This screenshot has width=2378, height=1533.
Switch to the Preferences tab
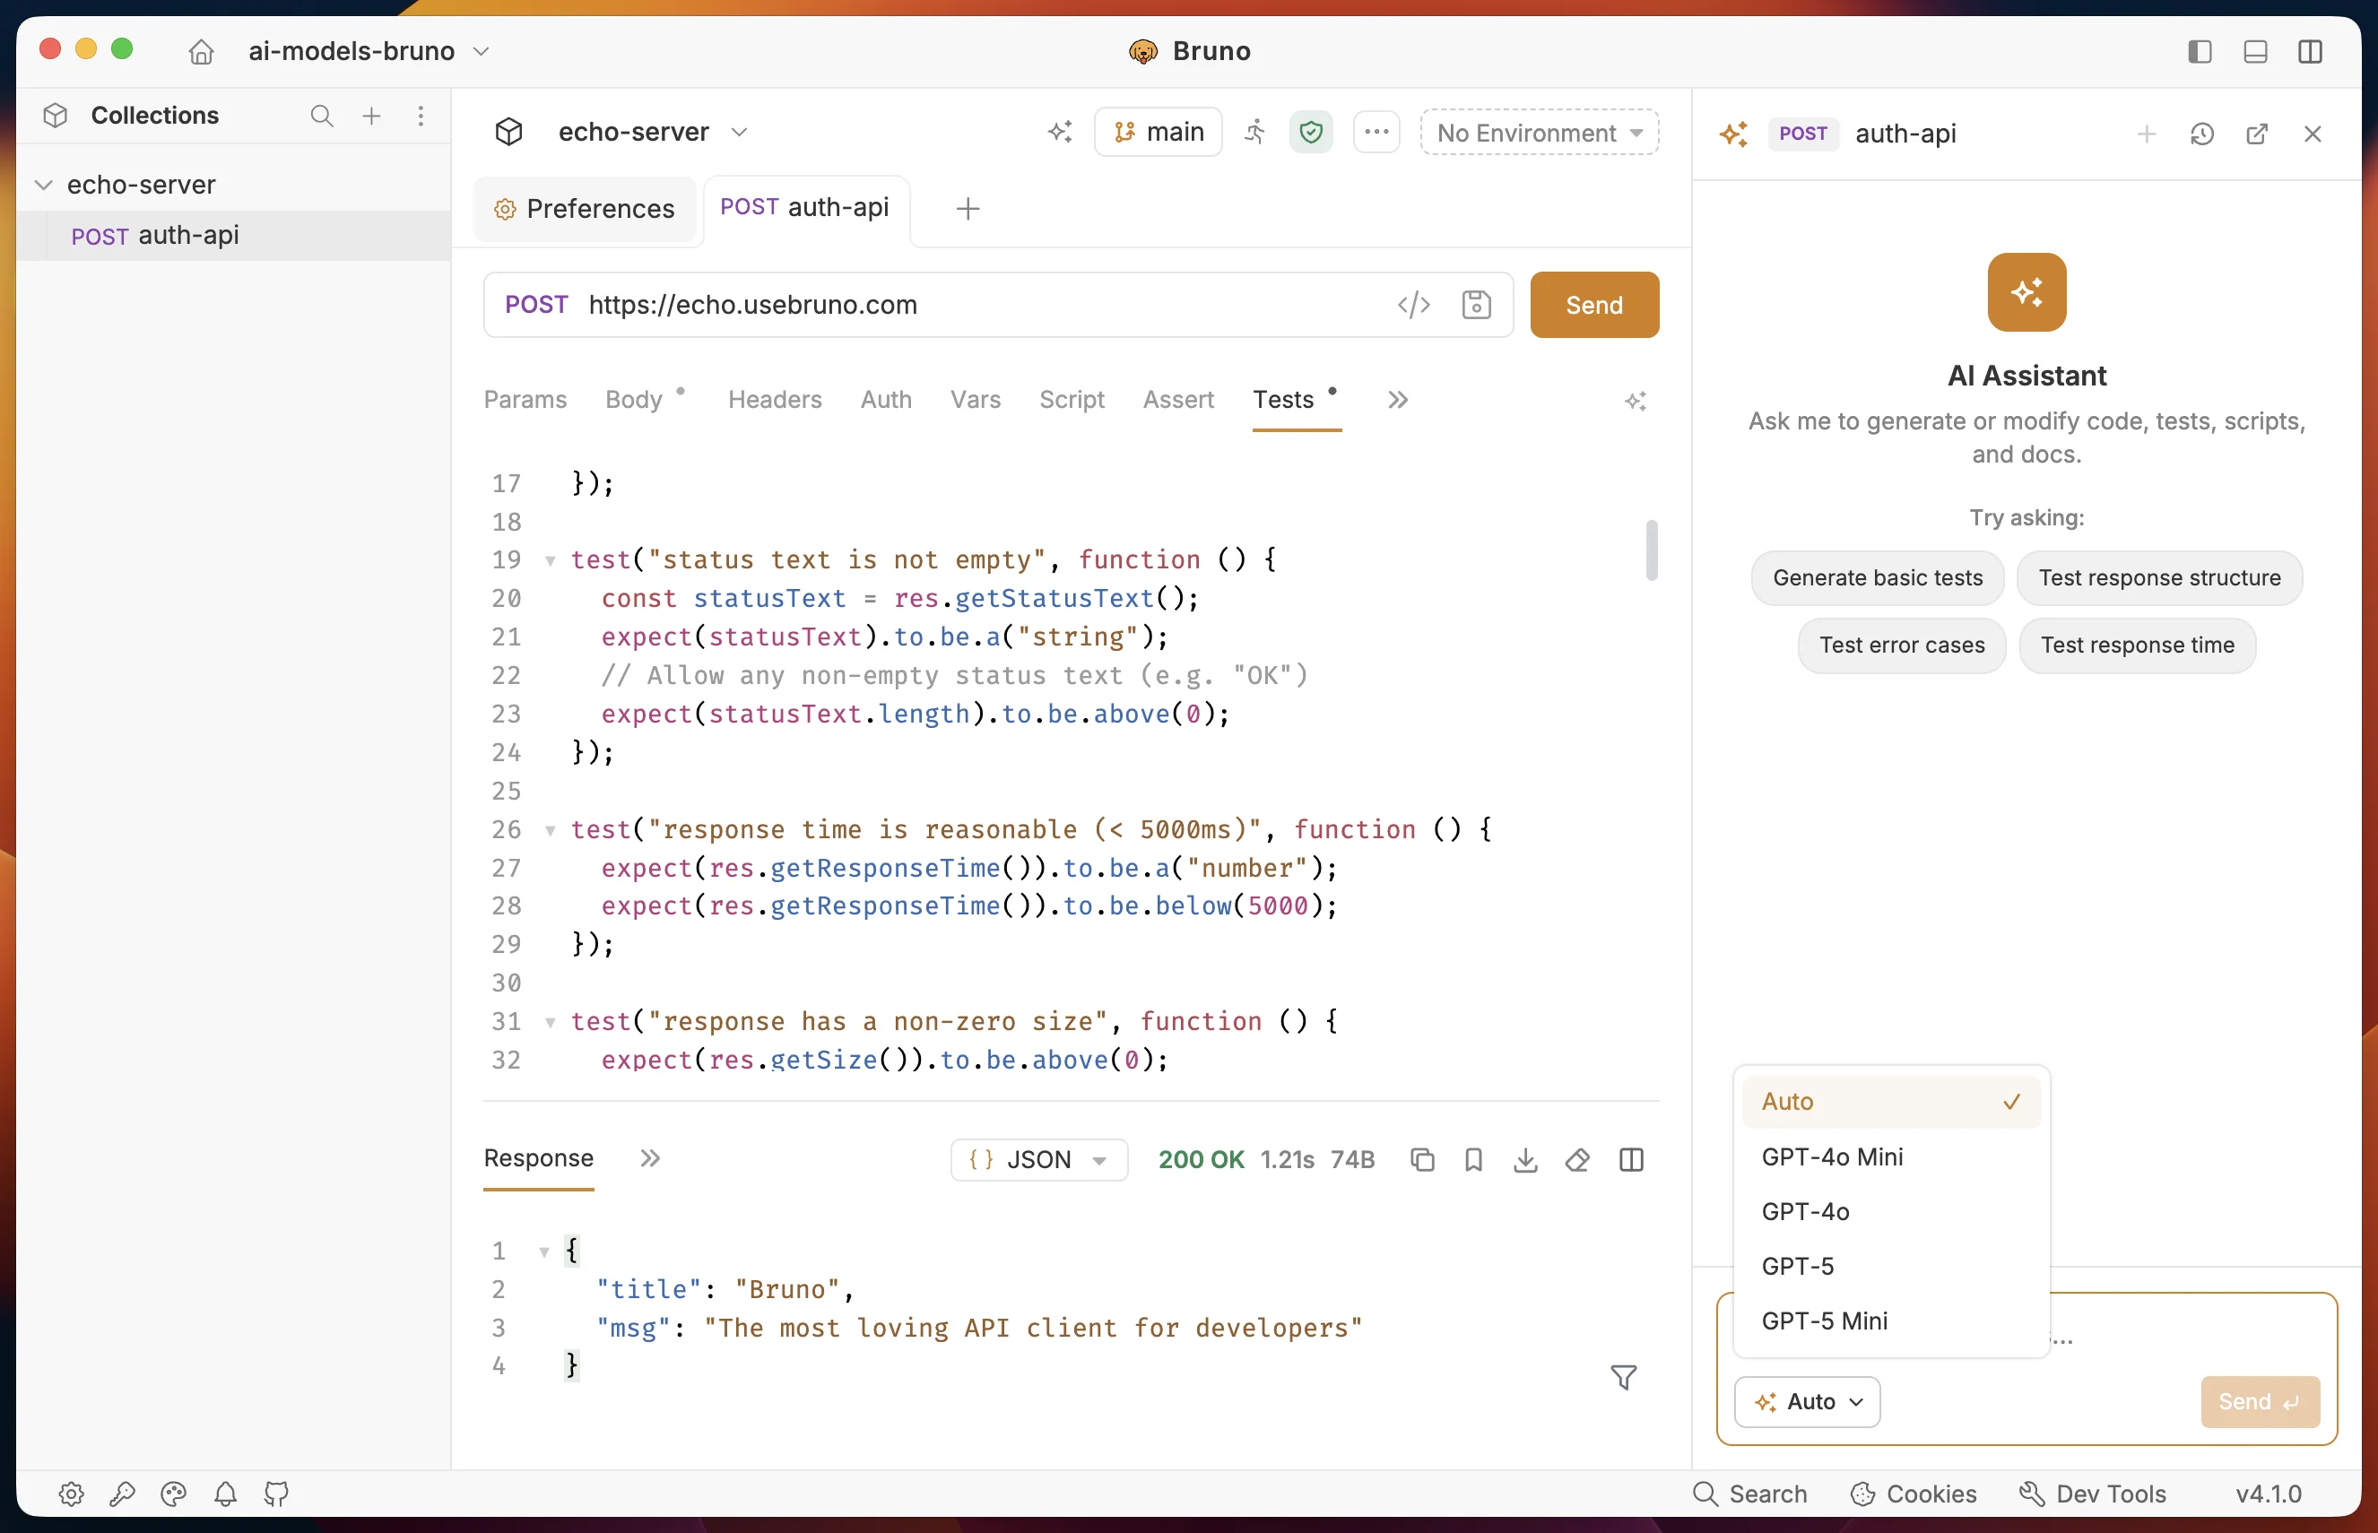tap(585, 208)
